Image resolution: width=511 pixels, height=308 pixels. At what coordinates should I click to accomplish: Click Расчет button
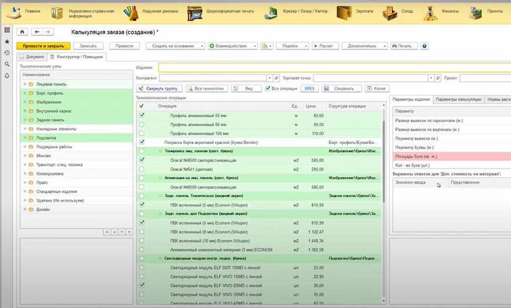325,46
